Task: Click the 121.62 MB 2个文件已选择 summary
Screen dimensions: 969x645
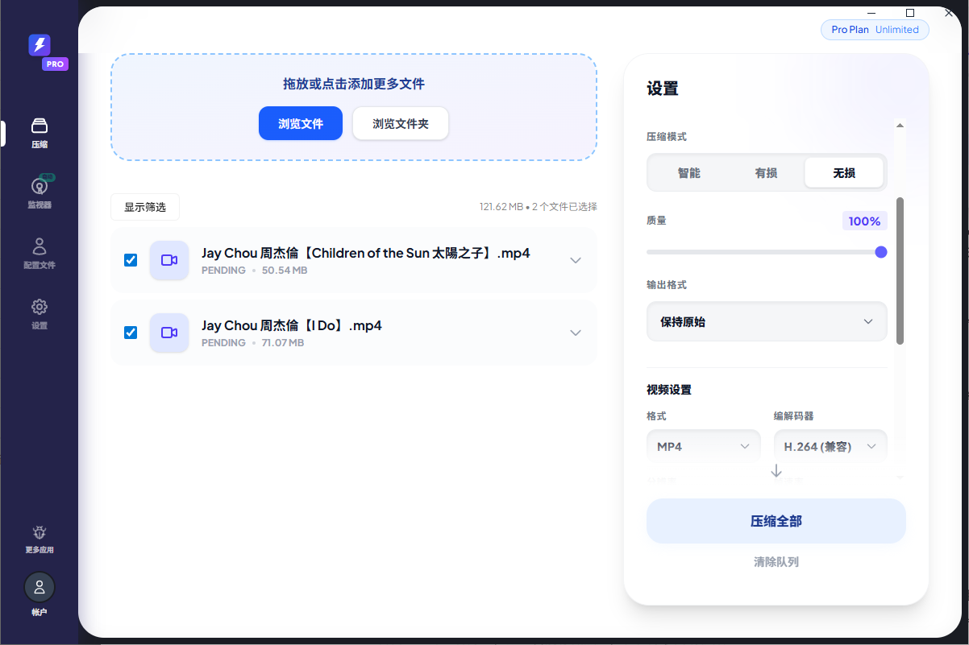Action: tap(539, 207)
